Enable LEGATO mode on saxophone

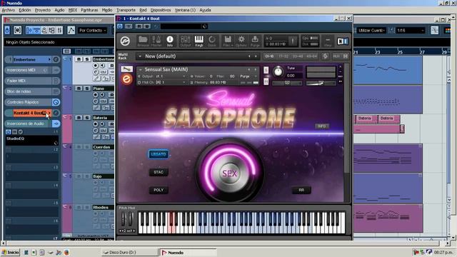[159, 154]
